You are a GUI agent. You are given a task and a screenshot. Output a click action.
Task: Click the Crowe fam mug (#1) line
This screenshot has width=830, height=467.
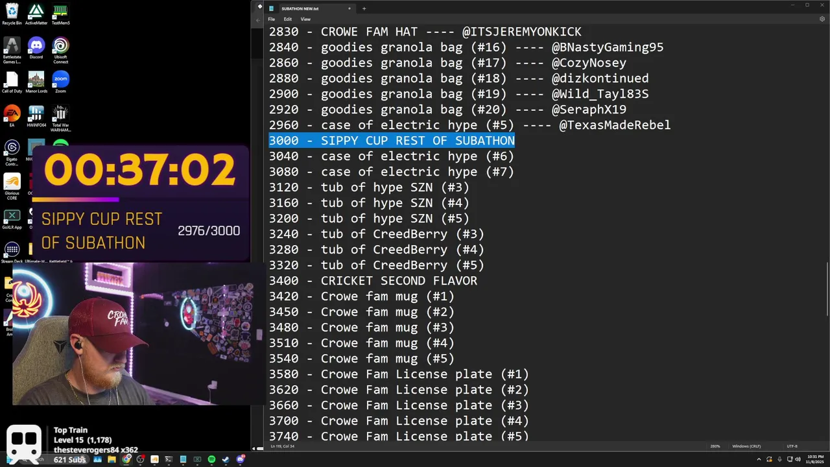coord(362,296)
